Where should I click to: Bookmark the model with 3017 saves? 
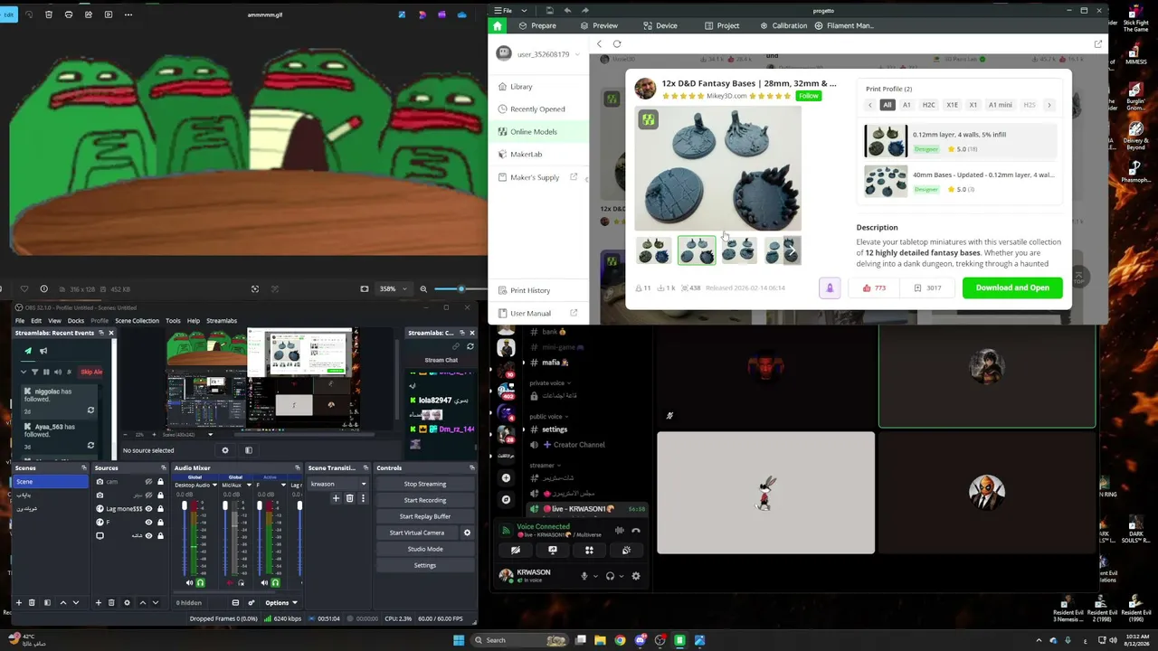click(927, 288)
